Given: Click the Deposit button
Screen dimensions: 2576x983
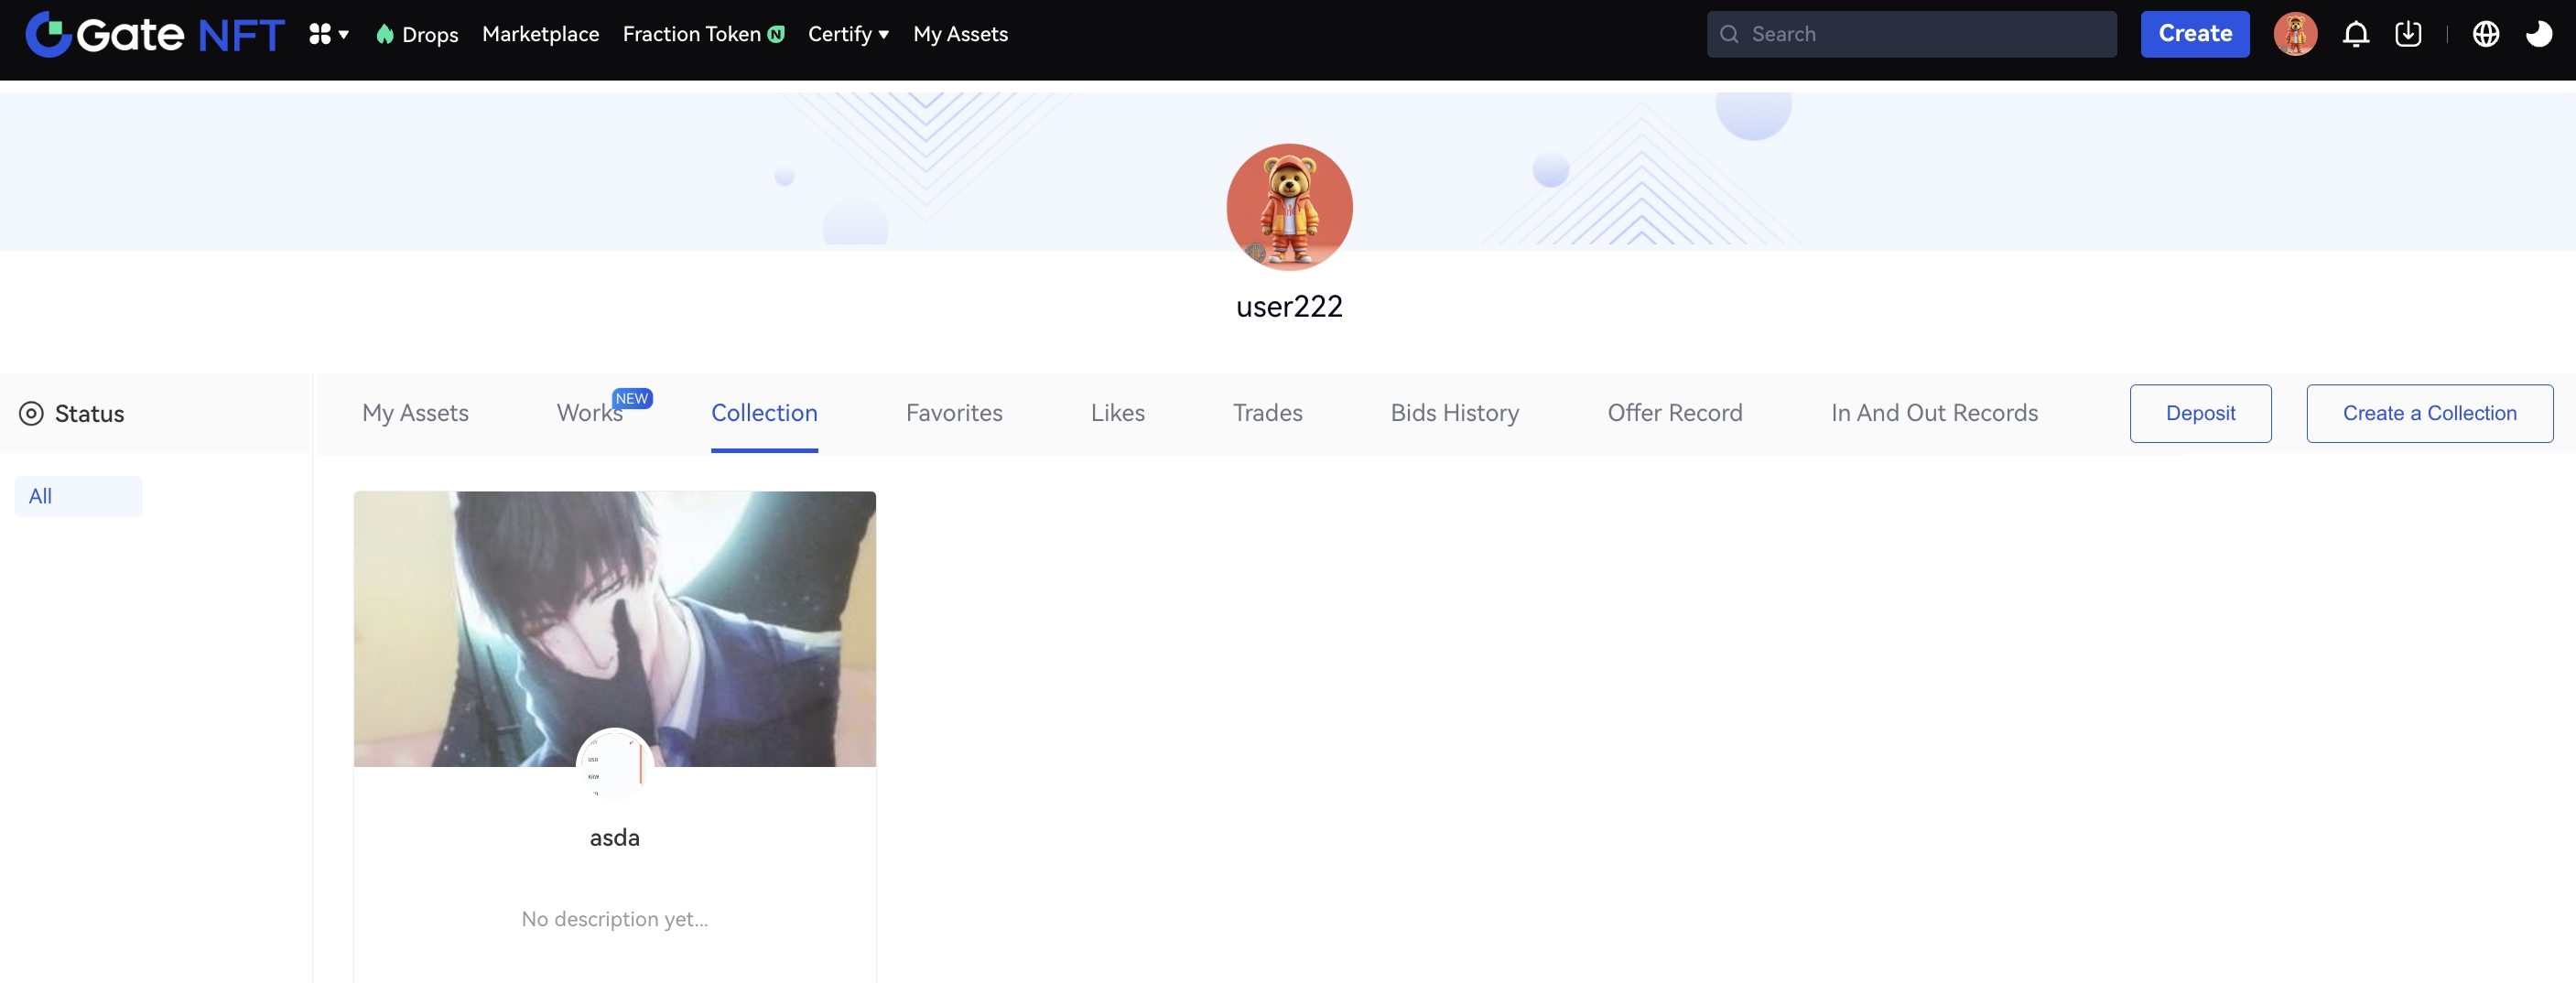Looking at the screenshot, I should 2199,413.
